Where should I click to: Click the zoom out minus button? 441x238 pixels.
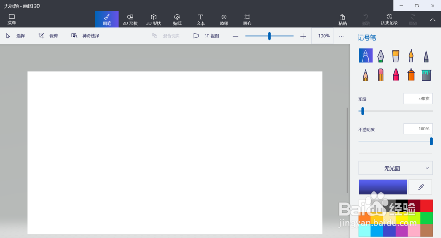point(235,36)
